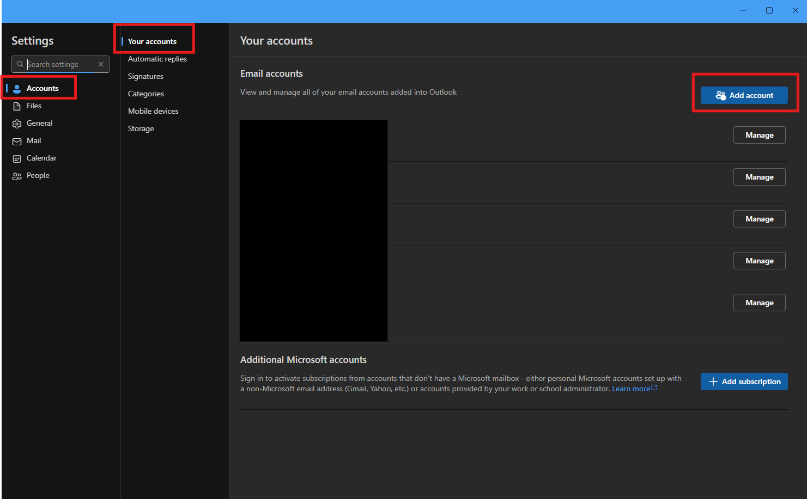Select Mobile devices in the submenu
This screenshot has width=807, height=499.
pos(153,111)
